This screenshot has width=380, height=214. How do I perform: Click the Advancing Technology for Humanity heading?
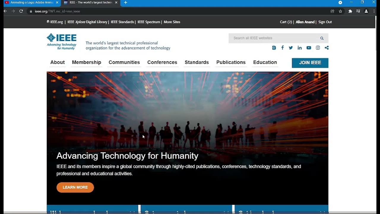tap(127, 156)
